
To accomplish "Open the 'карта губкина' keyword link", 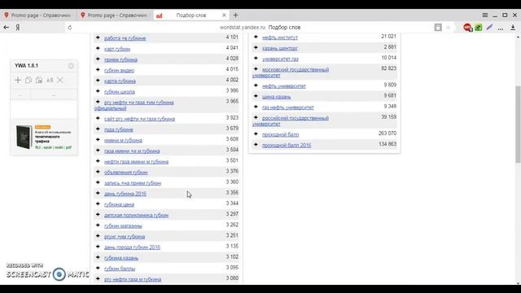I will coord(120,81).
